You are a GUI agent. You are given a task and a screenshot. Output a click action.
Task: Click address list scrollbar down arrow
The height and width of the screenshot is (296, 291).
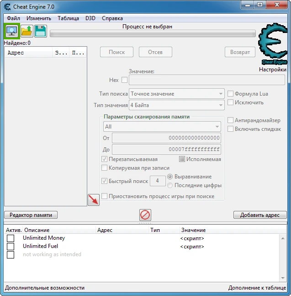[x=283, y=278]
